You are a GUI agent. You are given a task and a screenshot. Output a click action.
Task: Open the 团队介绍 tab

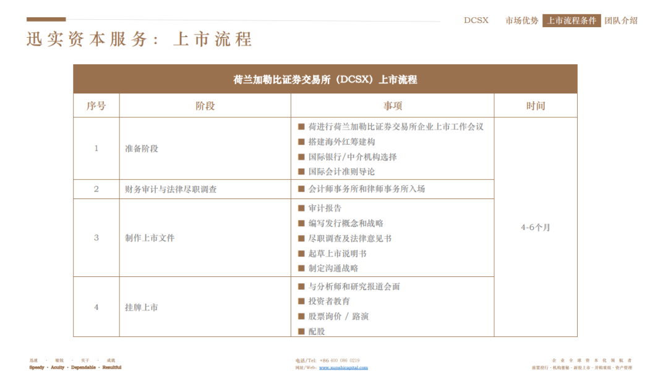621,20
